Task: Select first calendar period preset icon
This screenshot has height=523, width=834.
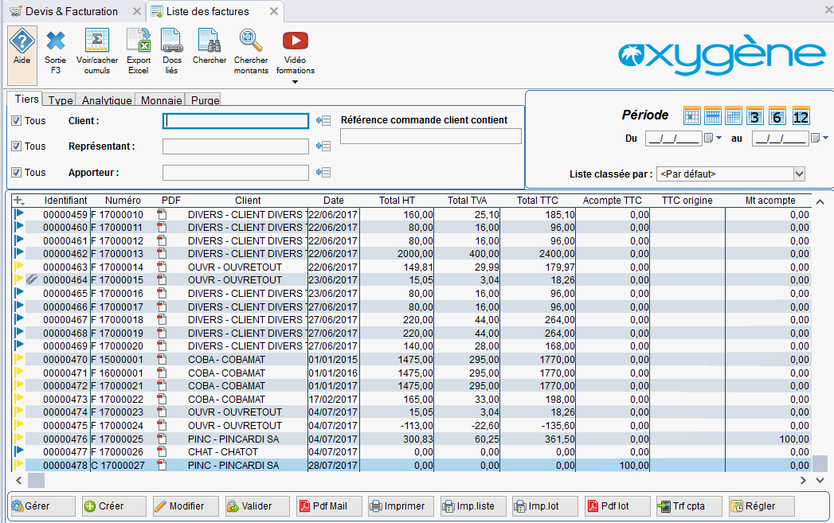Action: click(692, 116)
